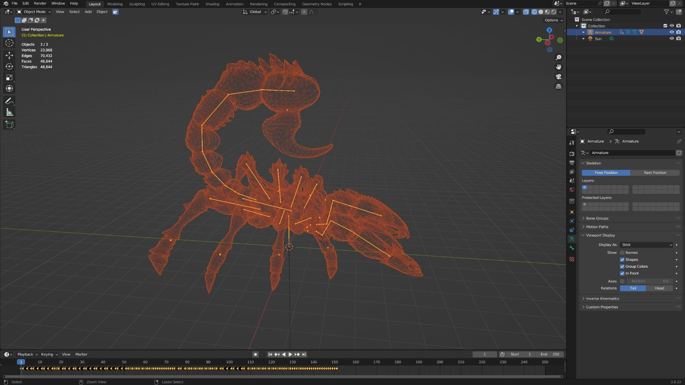Open the View Layer properties tab
This screenshot has height=385, width=685.
[x=572, y=172]
